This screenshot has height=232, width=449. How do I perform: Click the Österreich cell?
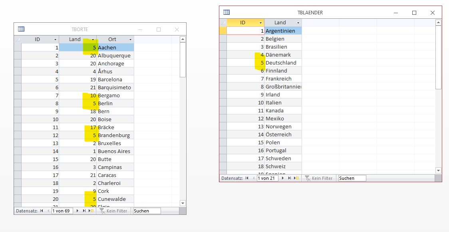click(283, 134)
